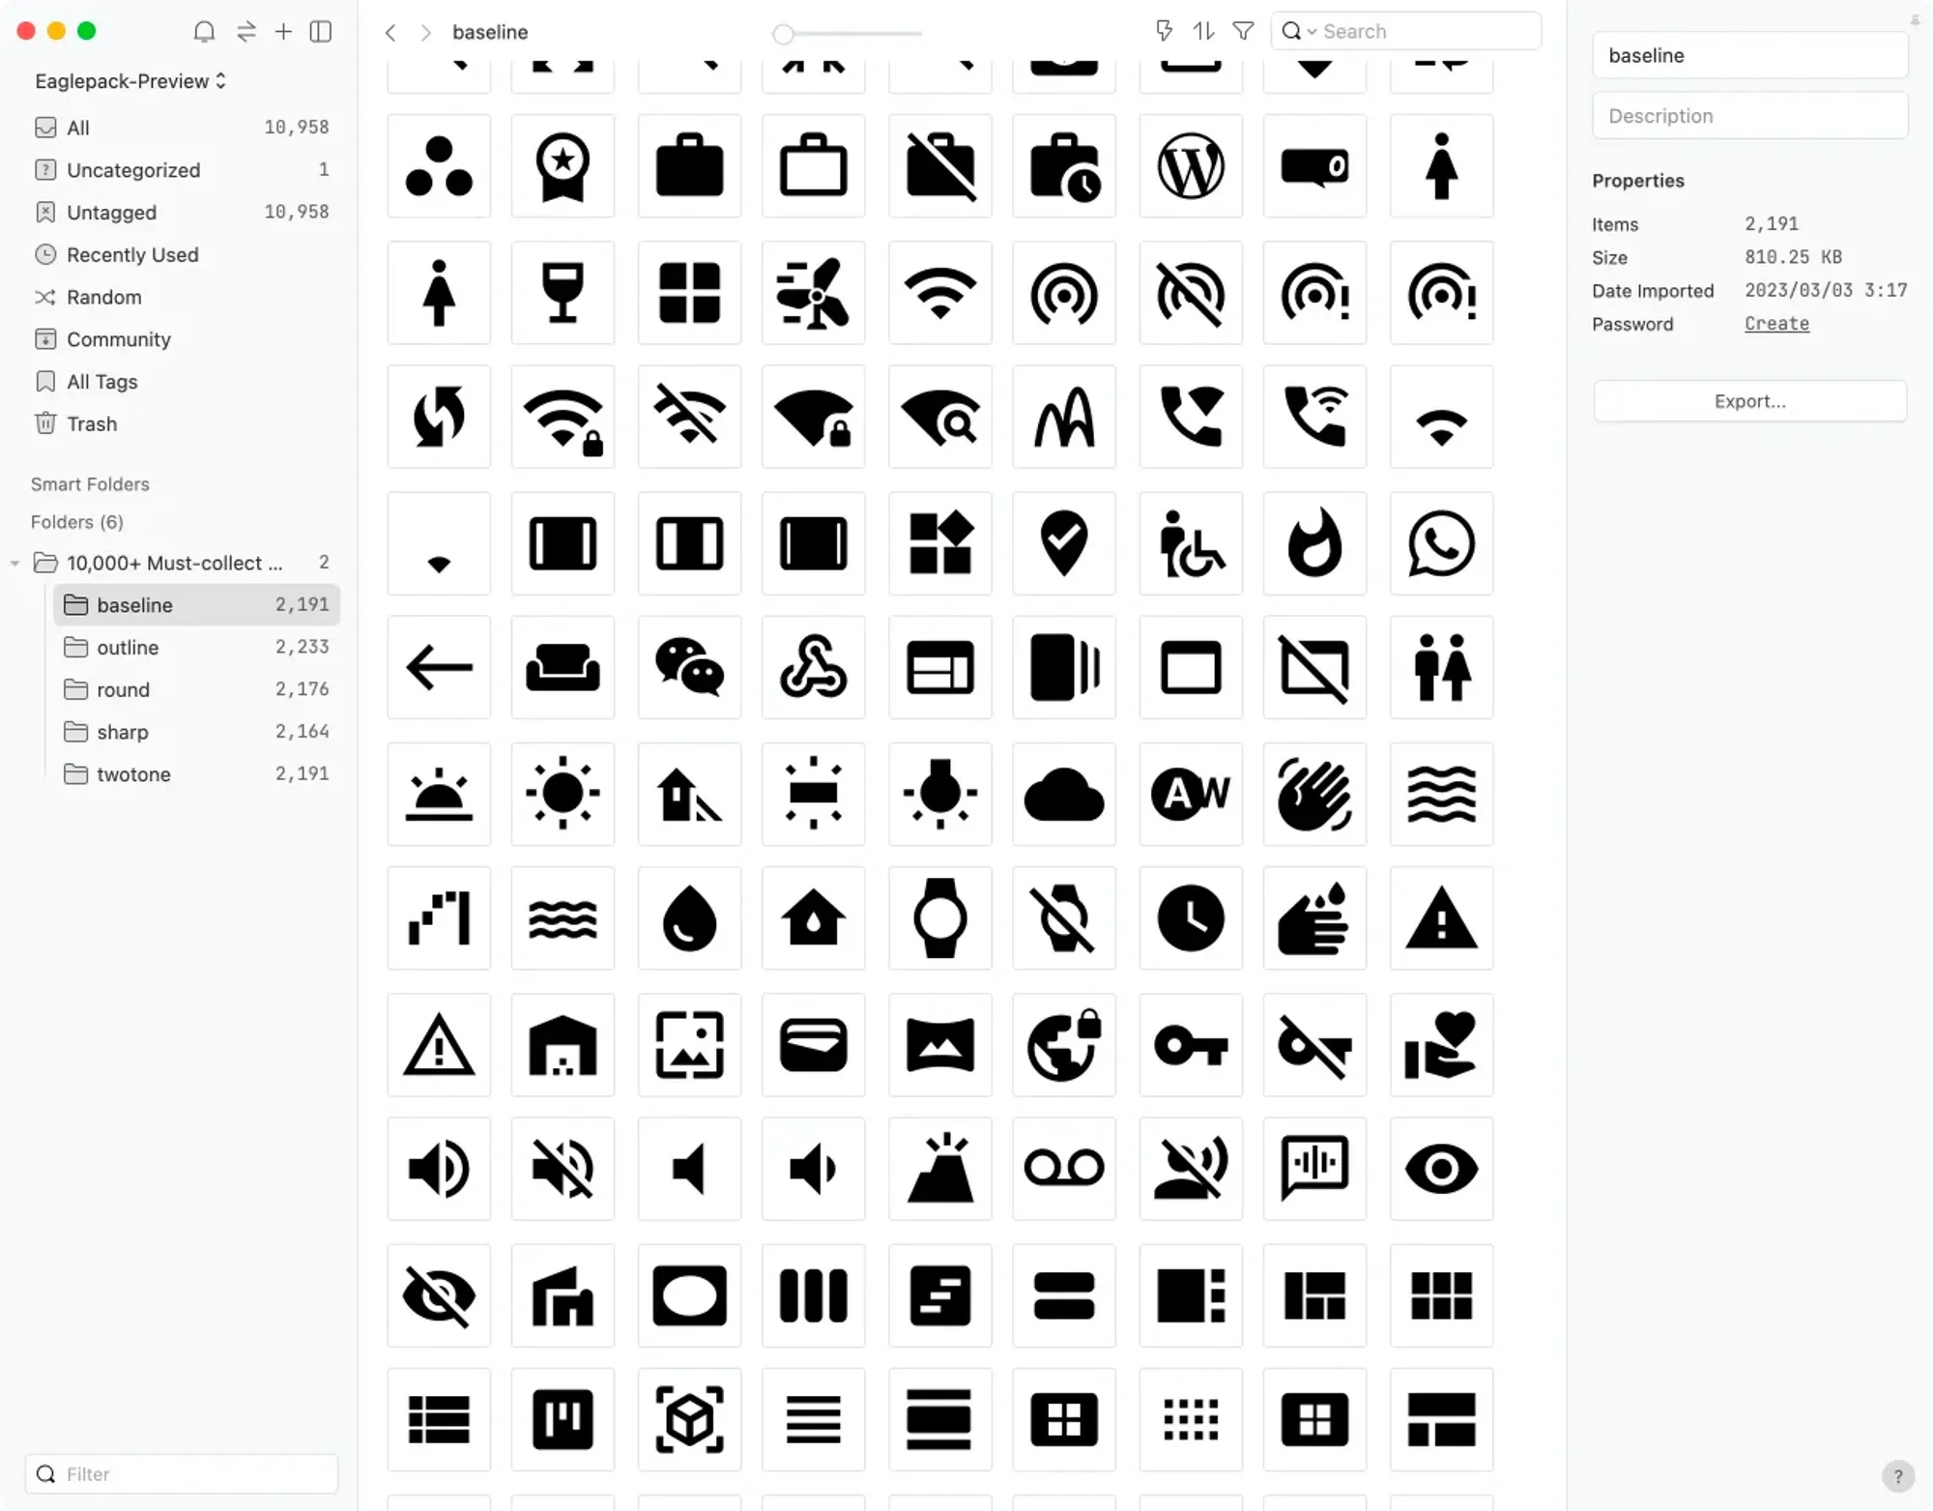Collapse the 10,000+ Must-collect folder triangle

click(x=14, y=563)
